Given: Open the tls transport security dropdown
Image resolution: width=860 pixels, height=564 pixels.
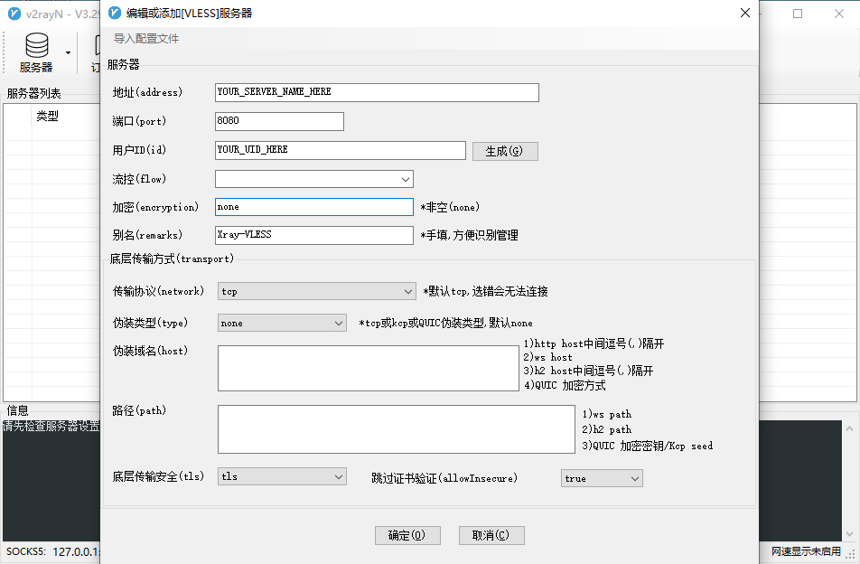Looking at the screenshot, I should 282,476.
